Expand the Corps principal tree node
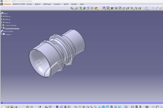 point(2,25)
